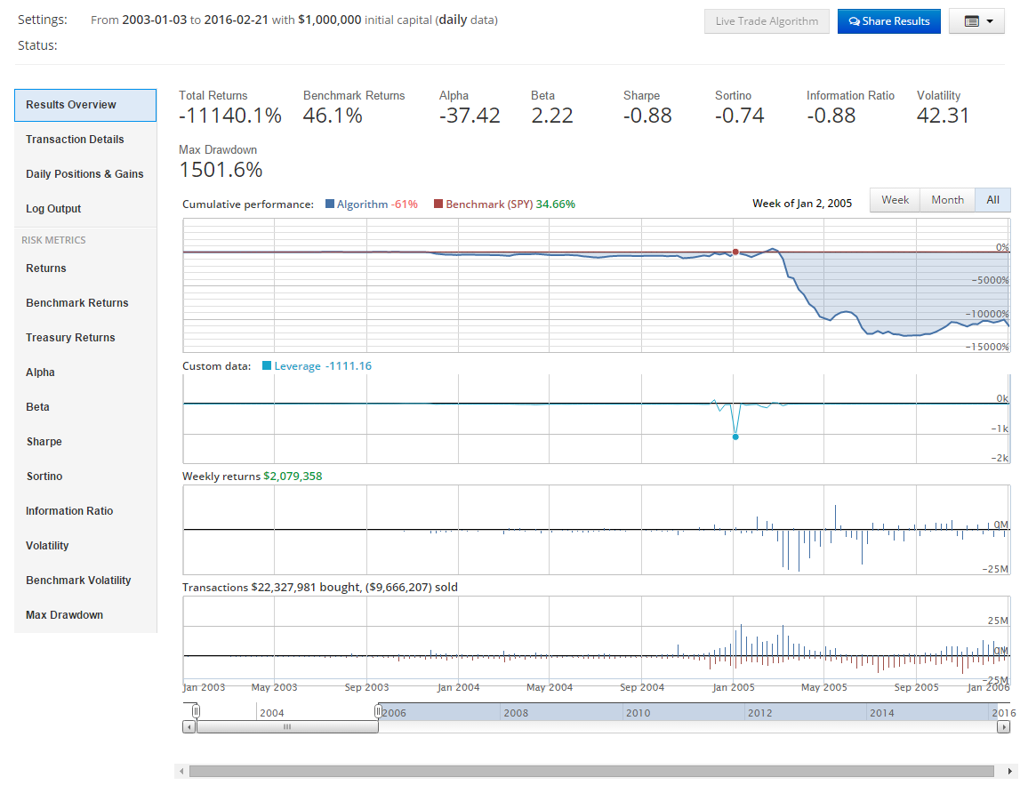Image resolution: width=1020 pixels, height=785 pixels.
Task: Set chart range to All
Action: [992, 200]
